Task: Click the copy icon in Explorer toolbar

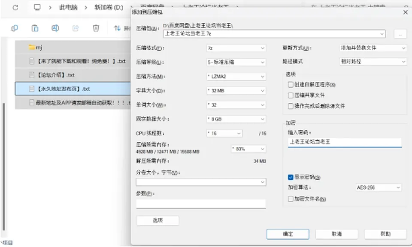Action: [x=15, y=28]
